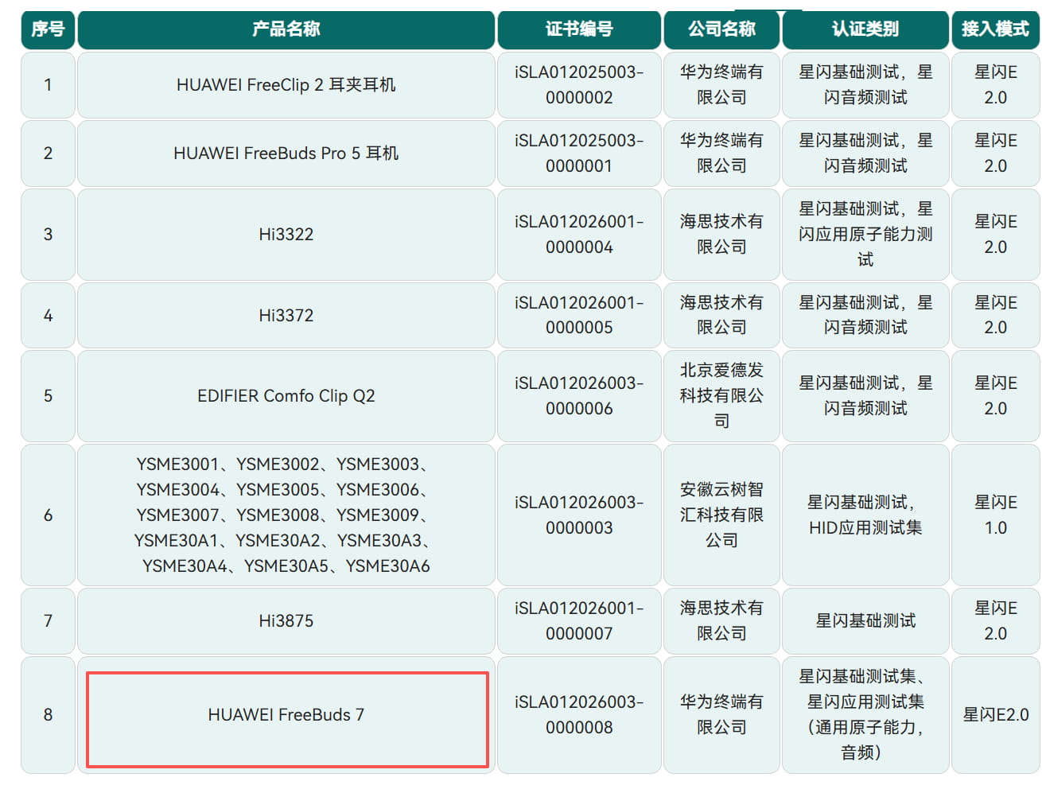The height and width of the screenshot is (789, 1042).
Task: Select the HUAWEI FreeBuds Pro 5 耳机 cell
Action: click(286, 154)
